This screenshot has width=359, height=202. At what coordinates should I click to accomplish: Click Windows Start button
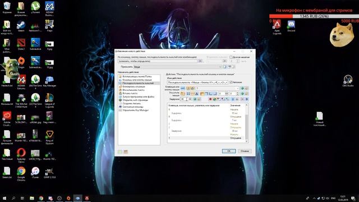coord(4,198)
